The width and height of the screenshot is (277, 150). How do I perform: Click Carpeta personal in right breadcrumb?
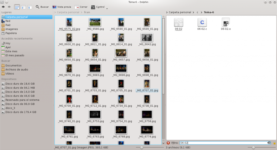click(180, 12)
